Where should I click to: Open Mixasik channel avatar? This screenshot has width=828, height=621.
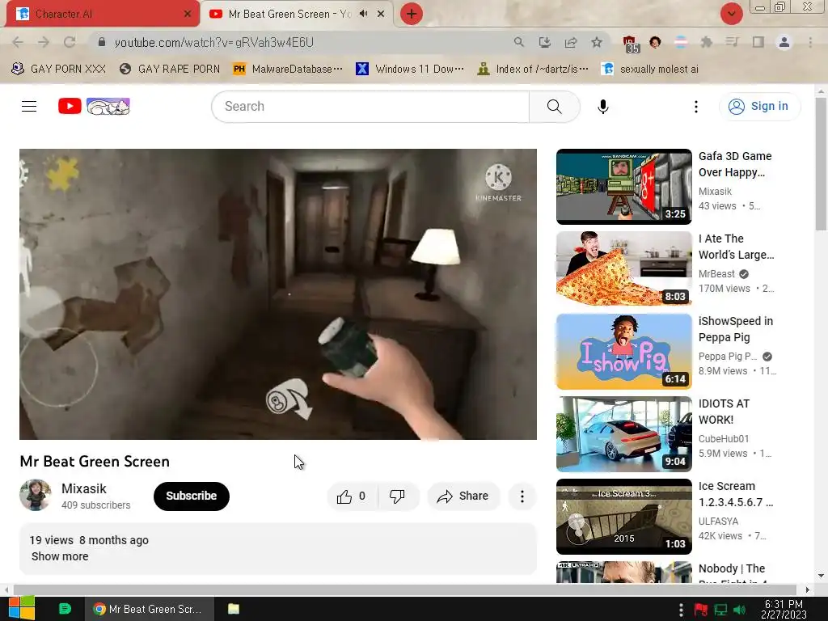[36, 495]
